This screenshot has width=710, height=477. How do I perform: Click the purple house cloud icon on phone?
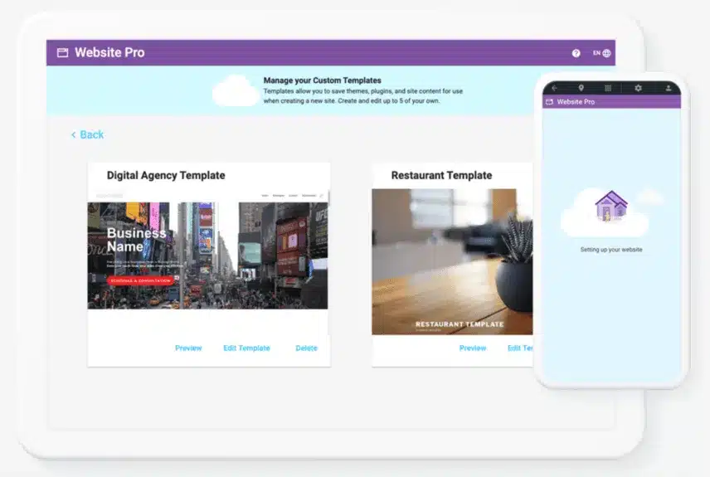[610, 207]
